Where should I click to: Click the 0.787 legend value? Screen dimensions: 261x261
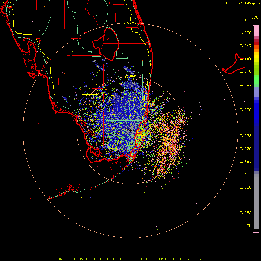pos(246,84)
